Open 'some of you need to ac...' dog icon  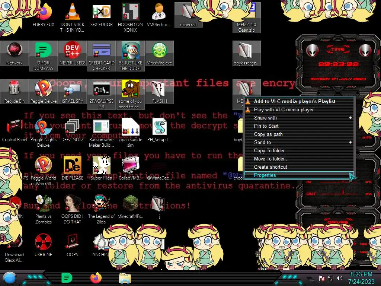click(130, 94)
